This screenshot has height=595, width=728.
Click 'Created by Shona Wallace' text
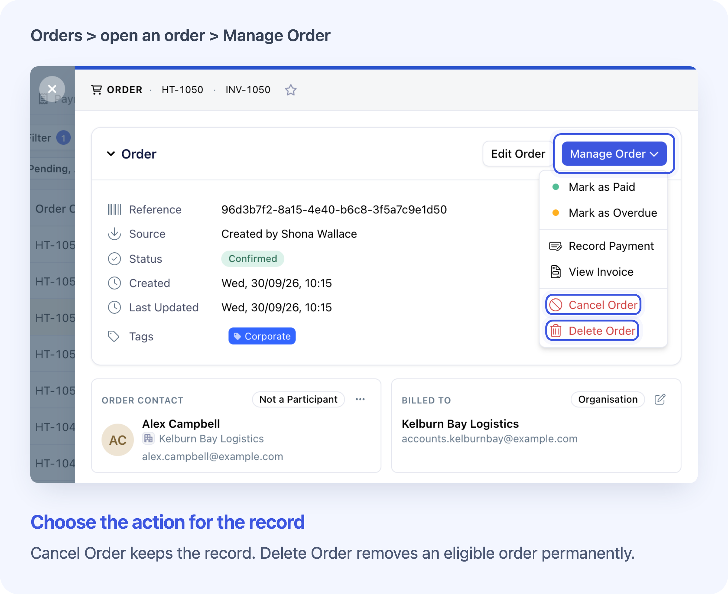coord(289,234)
